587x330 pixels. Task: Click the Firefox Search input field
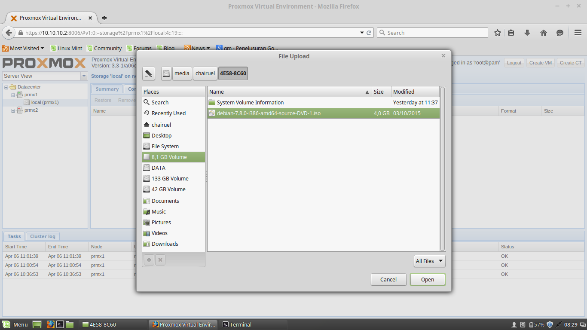432,33
